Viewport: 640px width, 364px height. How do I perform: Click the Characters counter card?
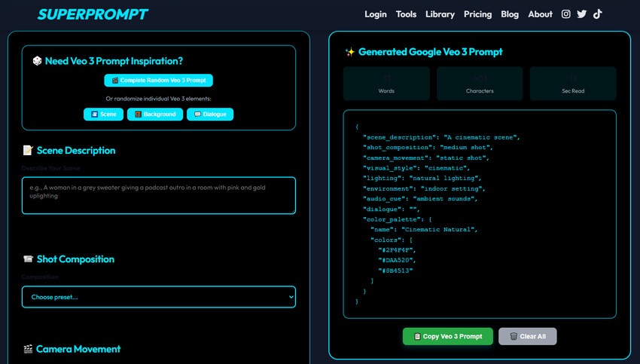pos(480,84)
